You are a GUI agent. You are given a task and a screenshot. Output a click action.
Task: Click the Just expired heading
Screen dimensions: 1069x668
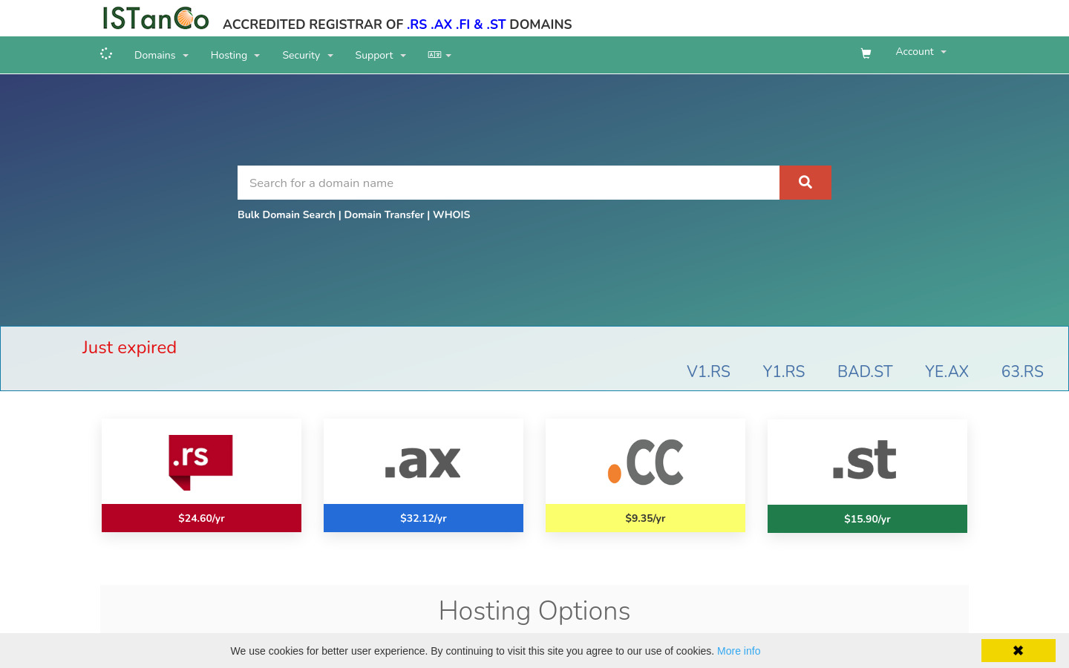(129, 347)
